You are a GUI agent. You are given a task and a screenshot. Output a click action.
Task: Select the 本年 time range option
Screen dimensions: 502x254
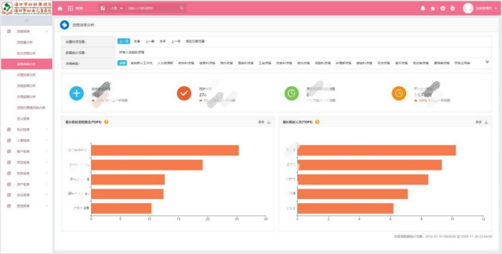(163, 41)
